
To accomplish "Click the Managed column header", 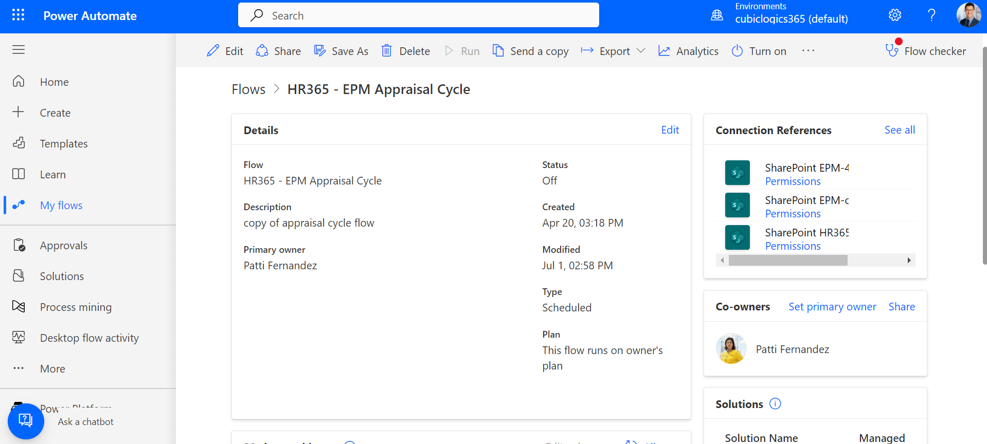I will tap(882, 438).
